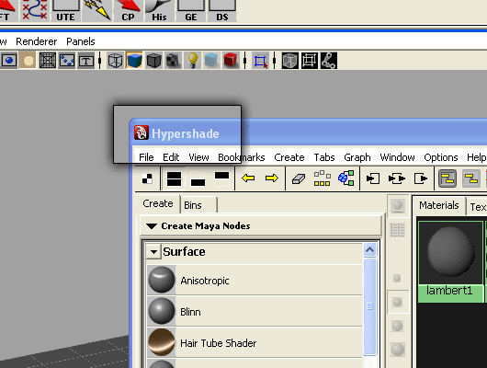The image size is (487, 368).
Task: Toggle the textured checker cube icon
Action: (x=173, y=61)
